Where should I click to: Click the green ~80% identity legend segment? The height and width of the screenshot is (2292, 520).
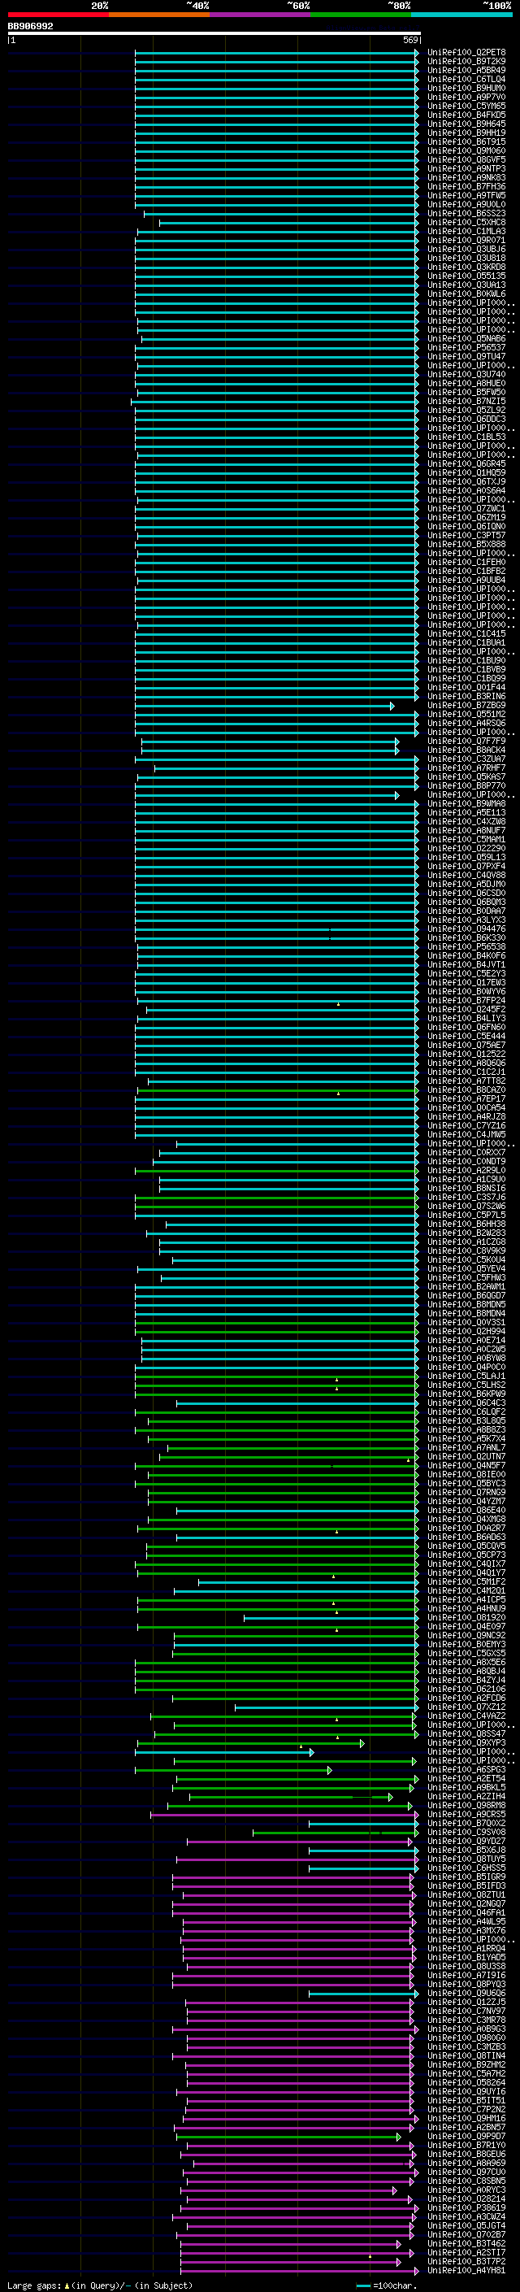pos(361,15)
